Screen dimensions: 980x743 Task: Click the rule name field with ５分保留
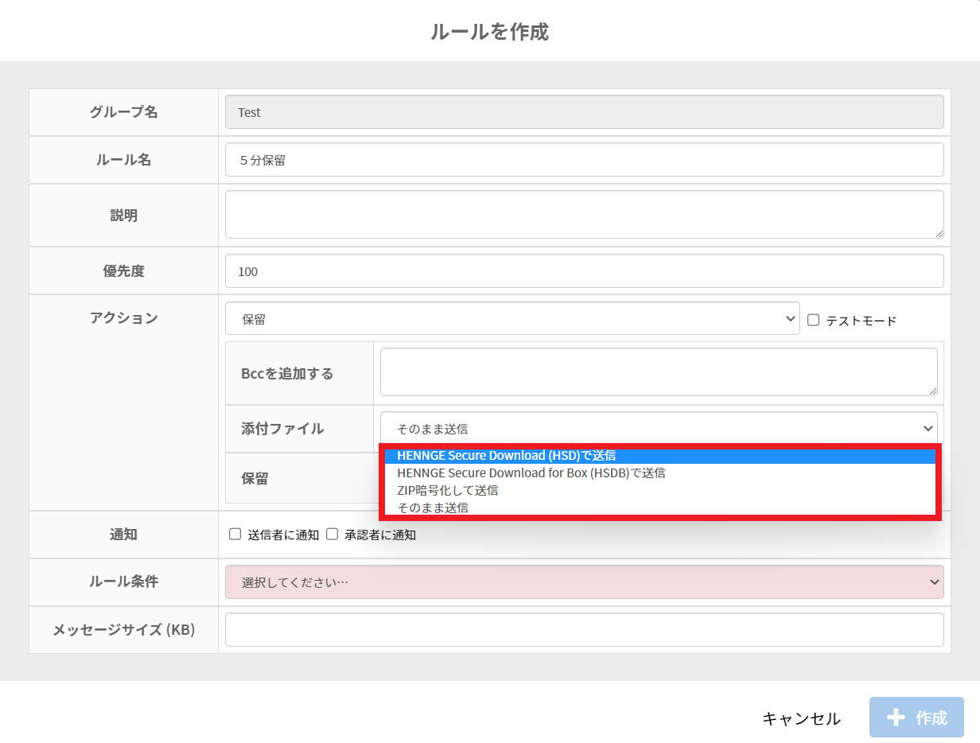(585, 160)
